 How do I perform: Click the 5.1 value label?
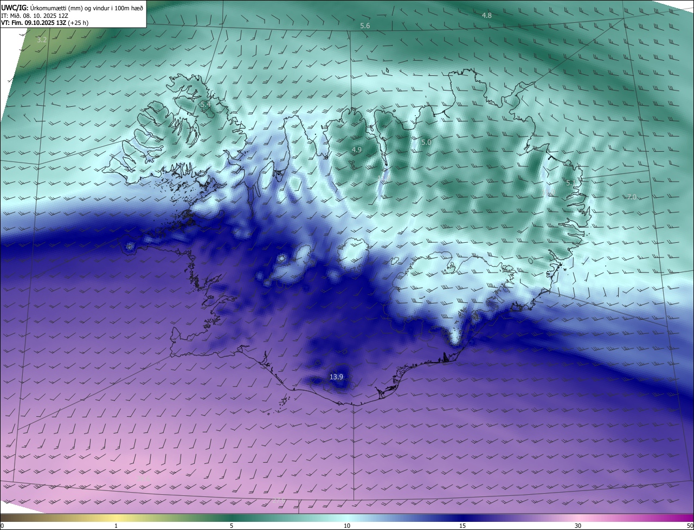[571, 183]
